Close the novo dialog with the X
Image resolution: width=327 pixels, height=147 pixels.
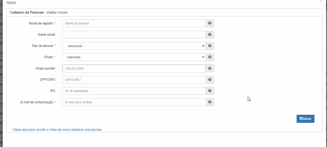(x=321, y=1)
